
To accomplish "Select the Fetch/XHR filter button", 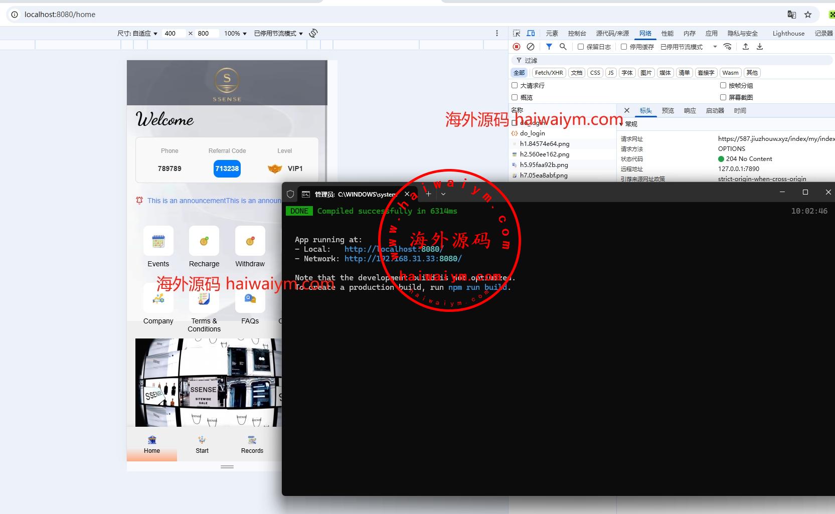I will tap(549, 73).
